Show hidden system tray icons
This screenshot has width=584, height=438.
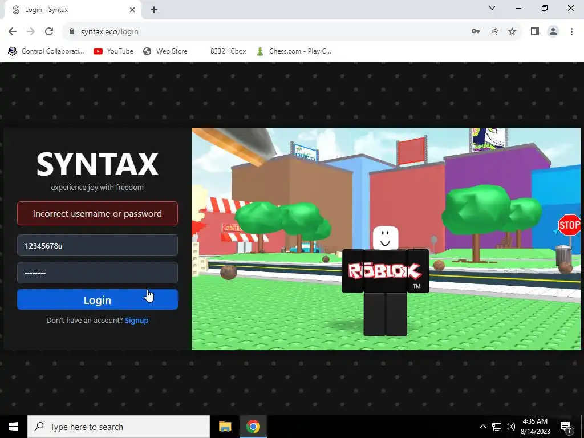point(482,427)
